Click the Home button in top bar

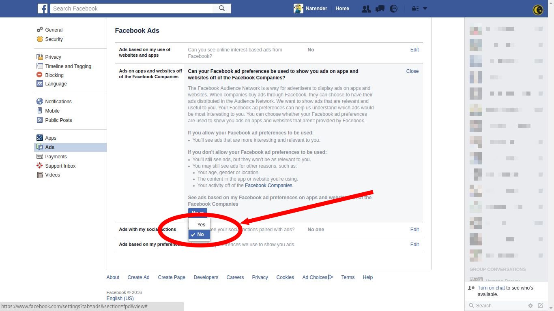pos(342,9)
